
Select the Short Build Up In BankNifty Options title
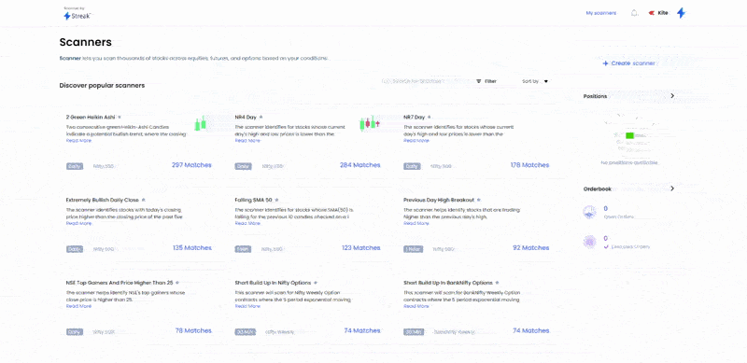448,283
